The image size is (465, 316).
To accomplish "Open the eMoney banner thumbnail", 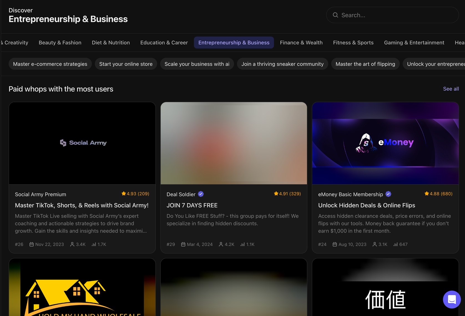I will pos(385,143).
